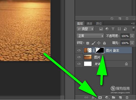Click the trash icon in upper panel
This screenshot has width=136, height=100.
tap(127, 18)
